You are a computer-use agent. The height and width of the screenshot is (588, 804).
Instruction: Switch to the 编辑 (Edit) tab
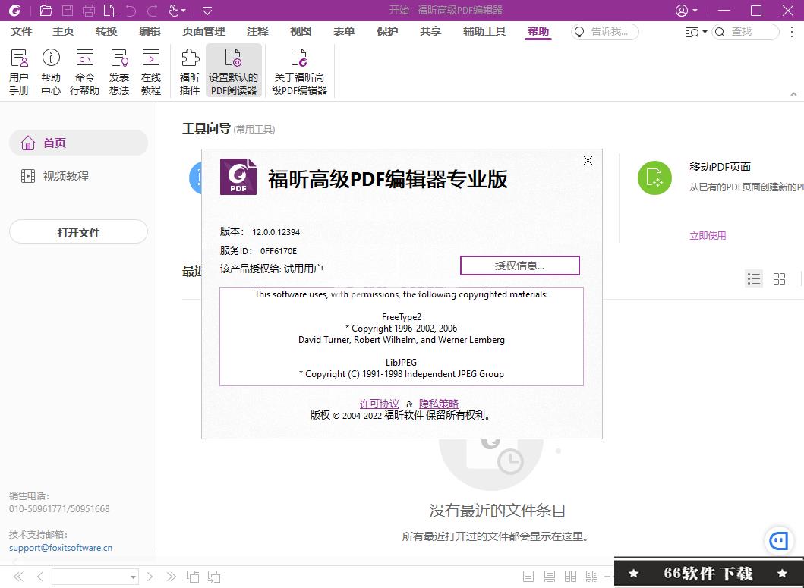pyautogui.click(x=150, y=31)
